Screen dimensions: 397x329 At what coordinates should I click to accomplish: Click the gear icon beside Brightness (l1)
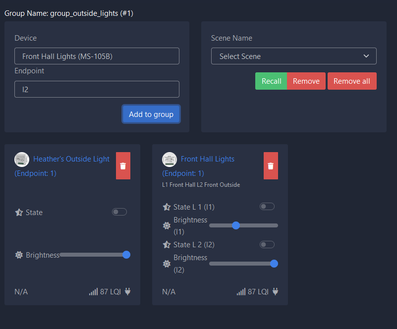click(166, 225)
